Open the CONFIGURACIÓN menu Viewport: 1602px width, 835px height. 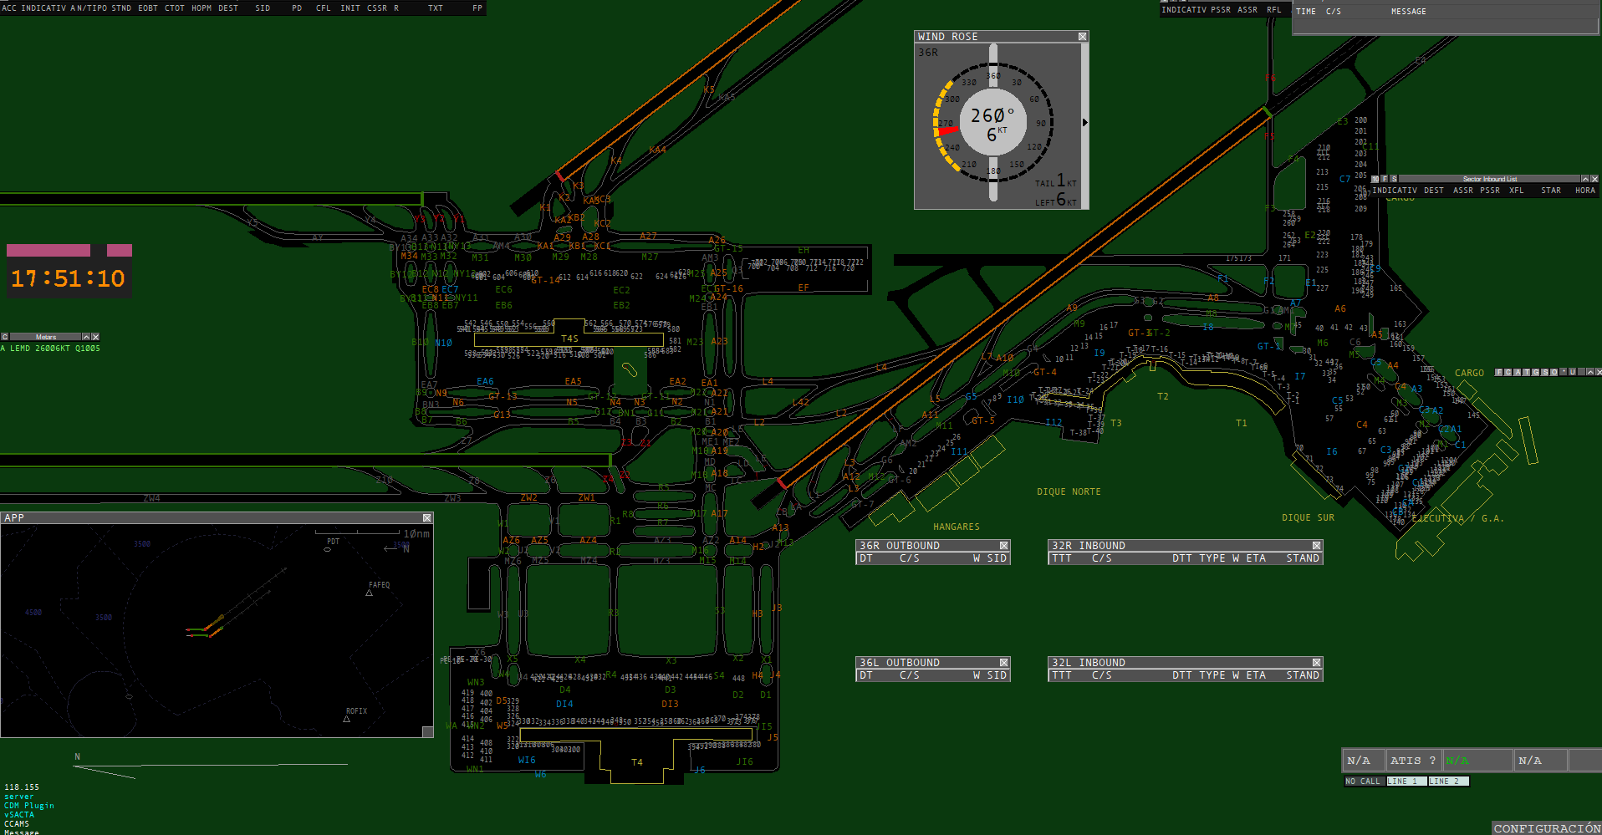[x=1547, y=828]
